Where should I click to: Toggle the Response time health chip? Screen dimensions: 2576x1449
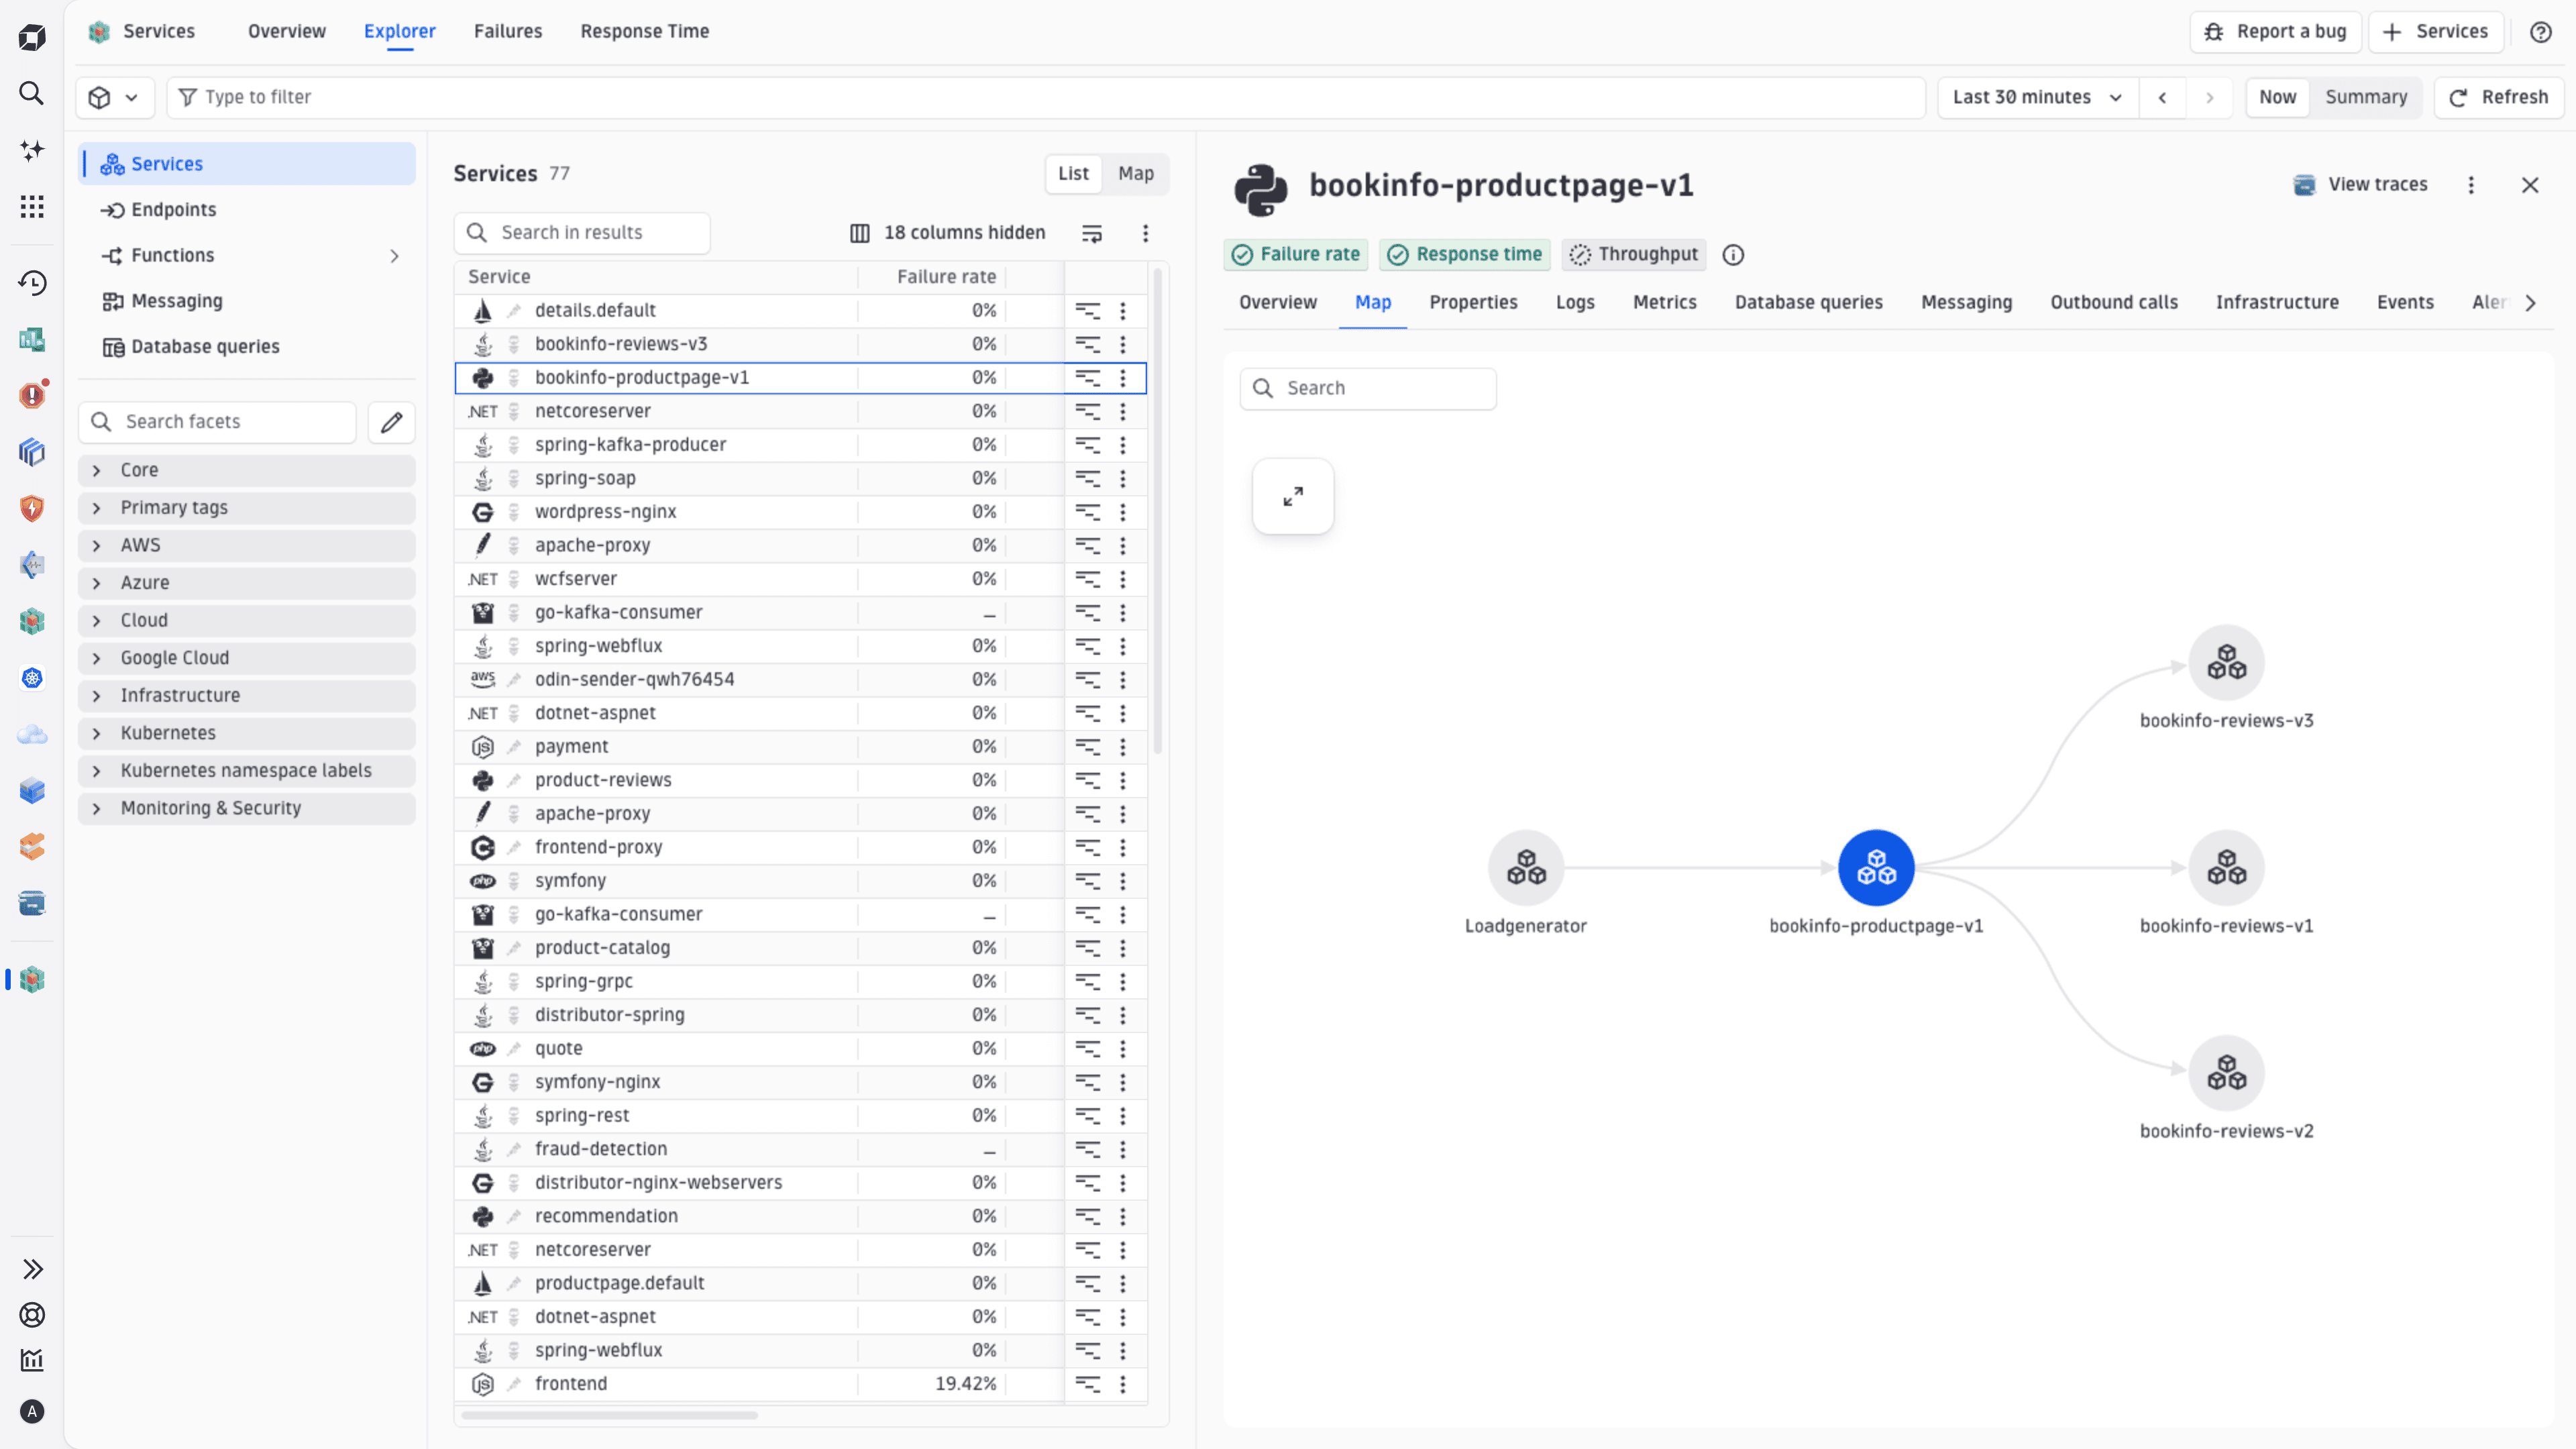click(x=1465, y=255)
